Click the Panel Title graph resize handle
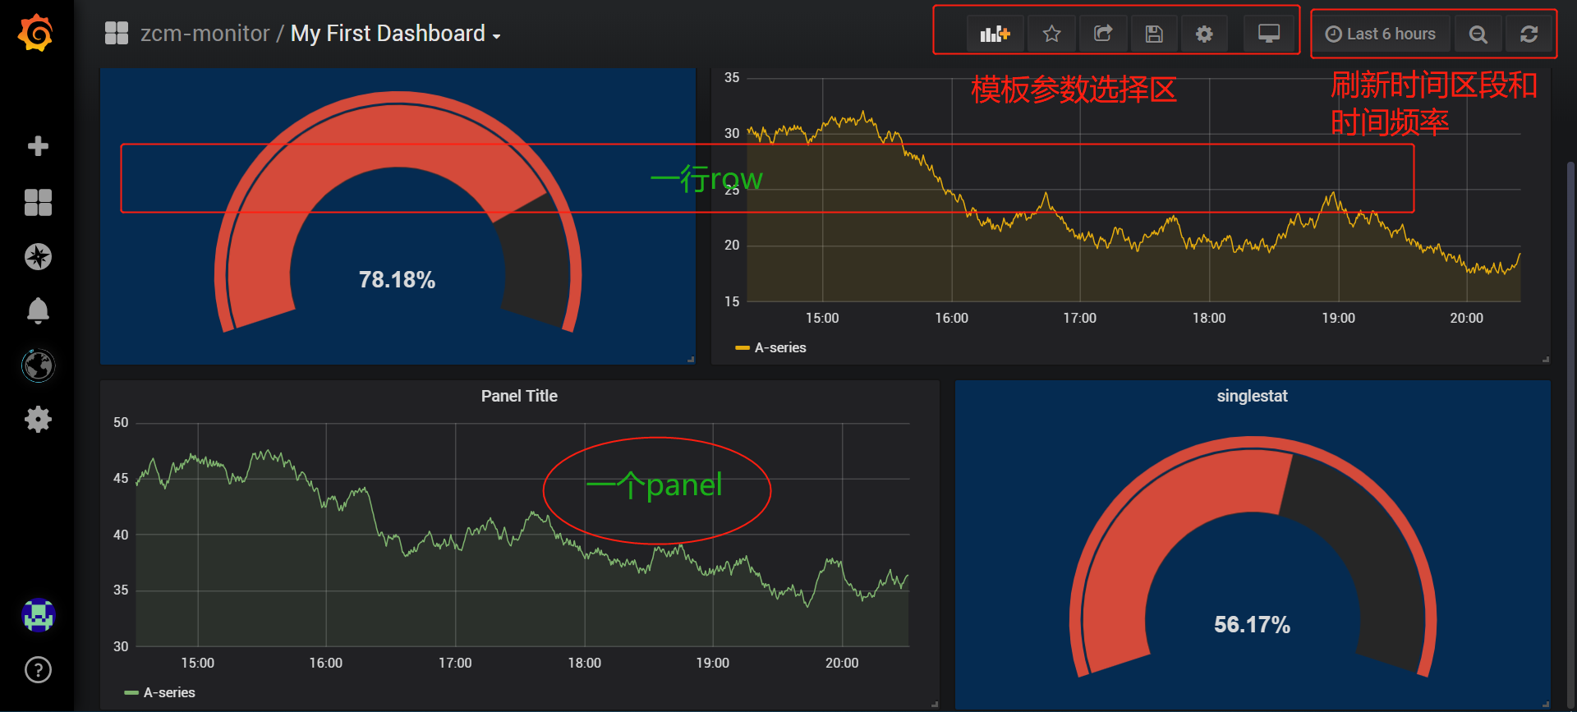Image resolution: width=1577 pixels, height=712 pixels. pos(935,704)
